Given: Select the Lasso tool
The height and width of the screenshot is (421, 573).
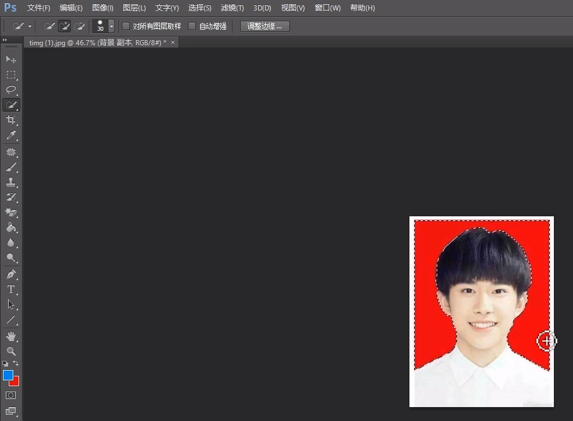Looking at the screenshot, I should pyautogui.click(x=11, y=90).
